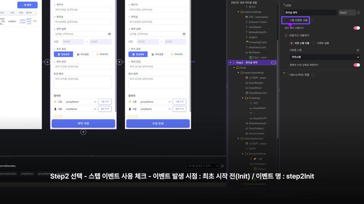The width and height of the screenshot is (364, 204).
Task: Toggle the 상단 헤더 사용하기 switch
Action: (357, 28)
